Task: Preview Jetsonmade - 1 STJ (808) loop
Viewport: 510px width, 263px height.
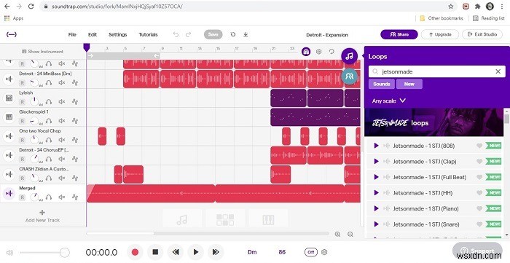Action: (377, 146)
